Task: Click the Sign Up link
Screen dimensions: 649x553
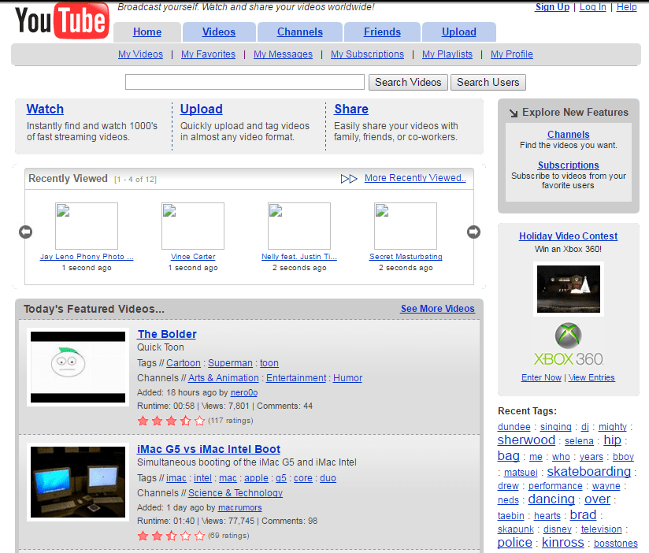Action: pos(553,7)
